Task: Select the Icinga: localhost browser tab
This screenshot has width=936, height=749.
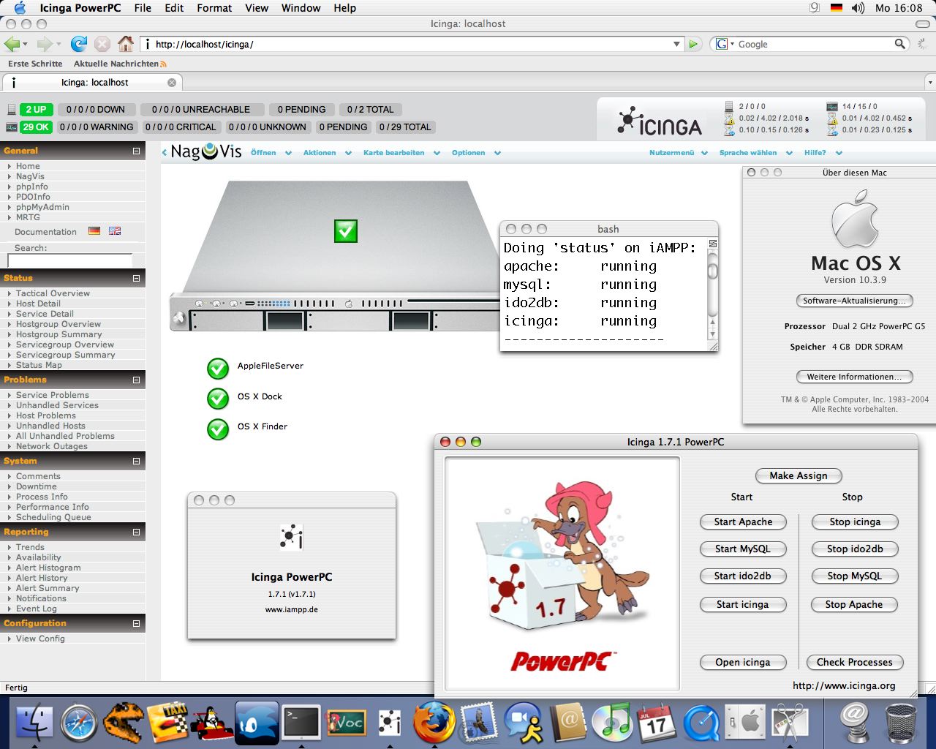Action: point(92,83)
